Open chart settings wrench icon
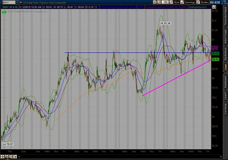228x160 pixels. (x=159, y=2)
